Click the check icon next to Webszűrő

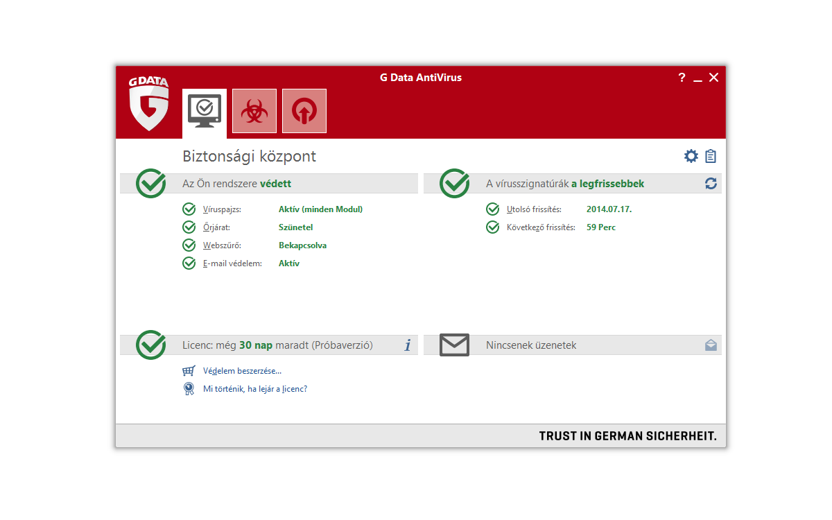point(189,245)
